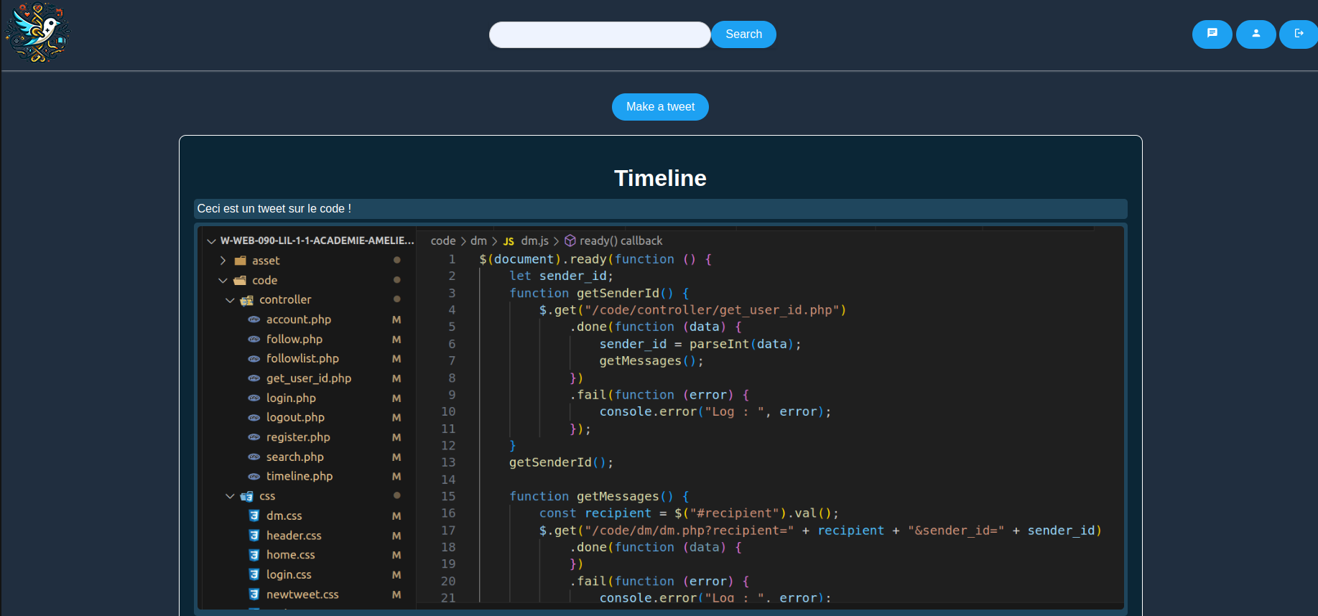Click PHP icon beside timeline.php
This screenshot has width=1318, height=616.
(254, 476)
